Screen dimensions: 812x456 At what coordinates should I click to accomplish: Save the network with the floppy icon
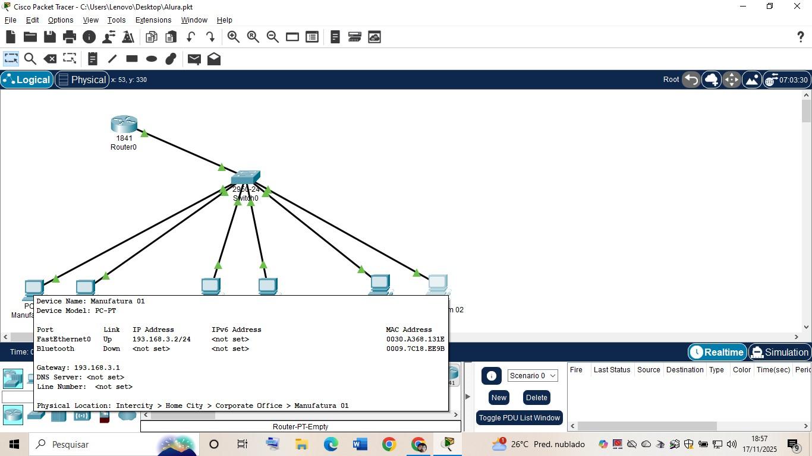pos(50,37)
